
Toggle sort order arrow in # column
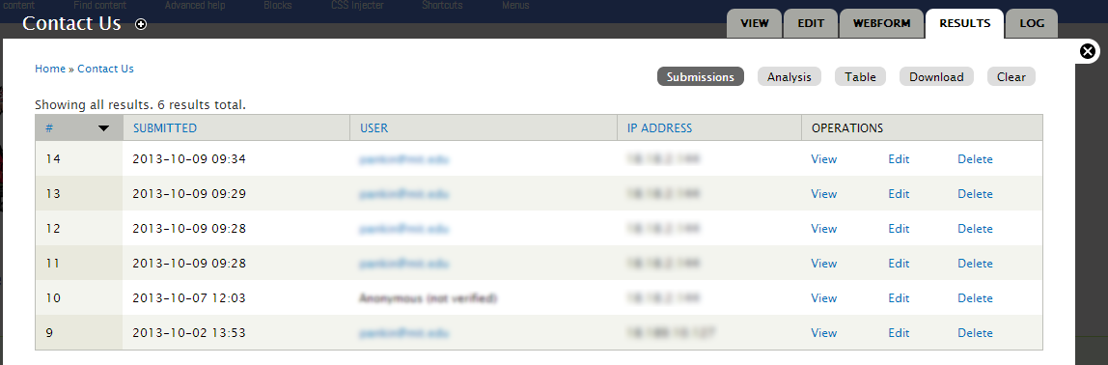104,128
